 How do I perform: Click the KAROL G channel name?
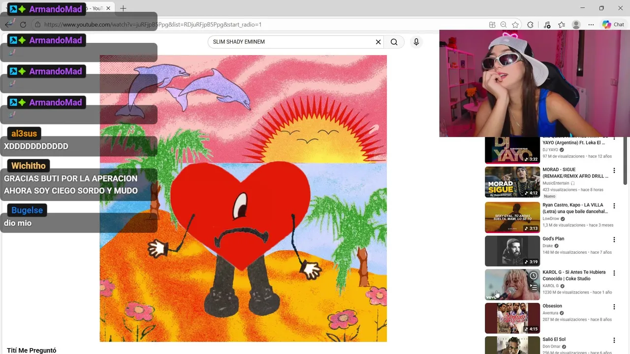click(x=550, y=286)
